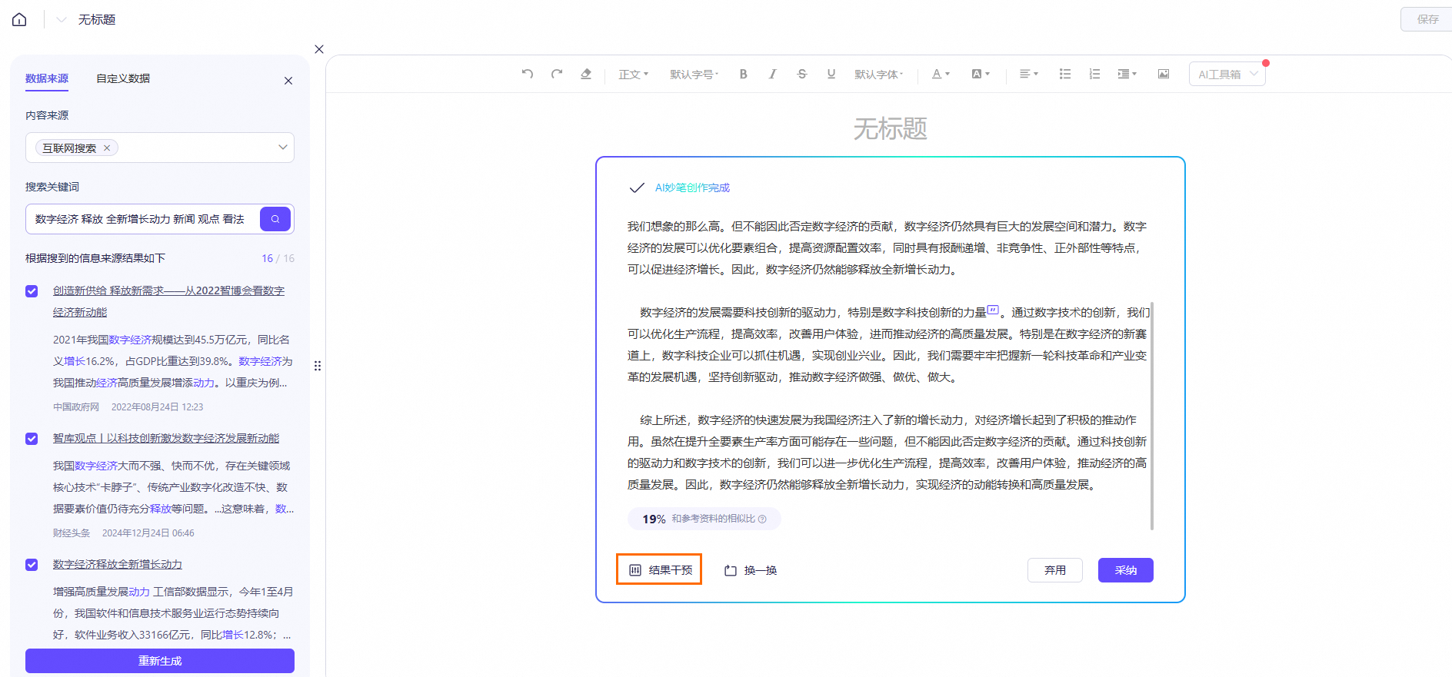This screenshot has width=1452, height=677.
Task: Switch to the 数据来源 tab
Action: pyautogui.click(x=47, y=78)
